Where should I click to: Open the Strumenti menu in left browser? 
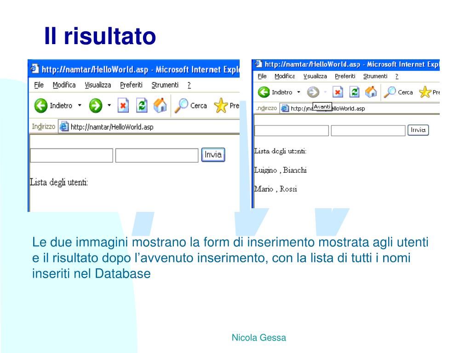[x=165, y=85]
